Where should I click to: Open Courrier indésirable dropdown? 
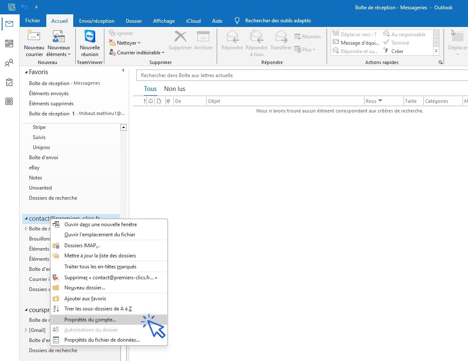pyautogui.click(x=137, y=53)
